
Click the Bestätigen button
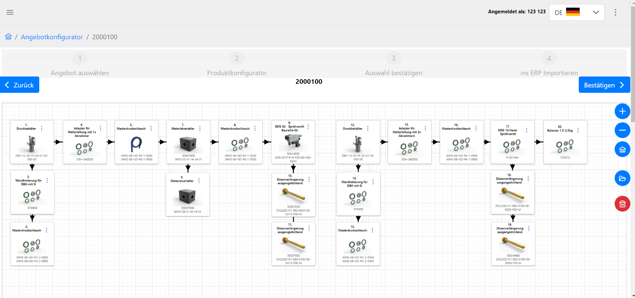click(604, 85)
